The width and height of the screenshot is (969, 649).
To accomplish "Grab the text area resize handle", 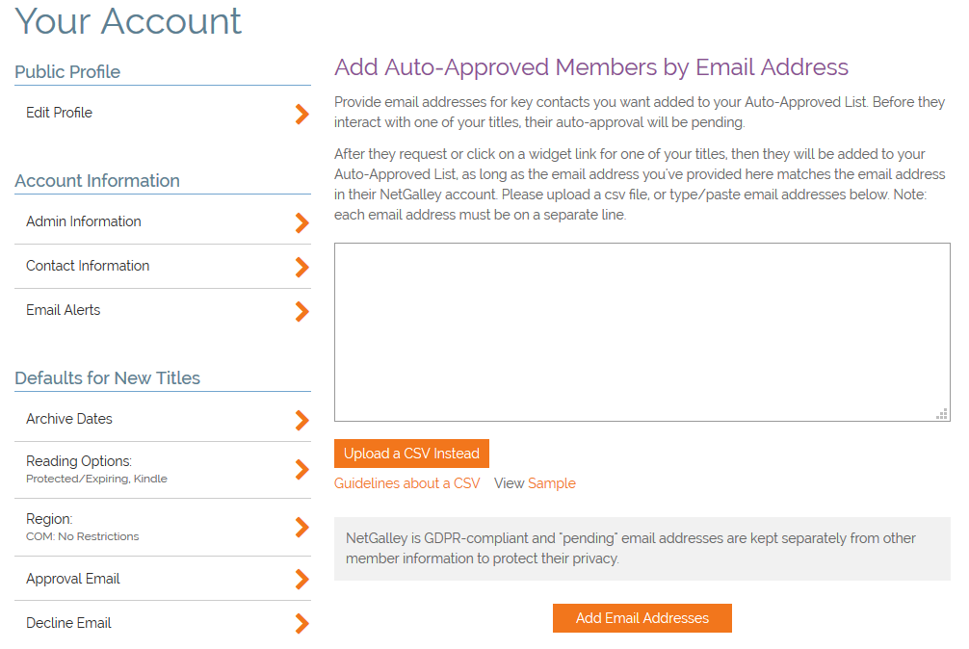I will pyautogui.click(x=942, y=414).
